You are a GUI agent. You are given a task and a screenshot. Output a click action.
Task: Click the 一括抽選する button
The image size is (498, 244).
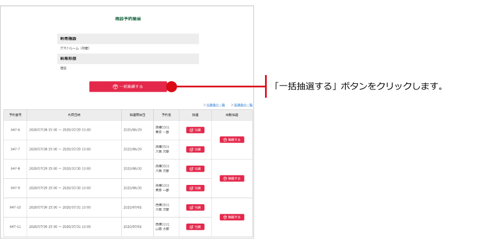128,87
